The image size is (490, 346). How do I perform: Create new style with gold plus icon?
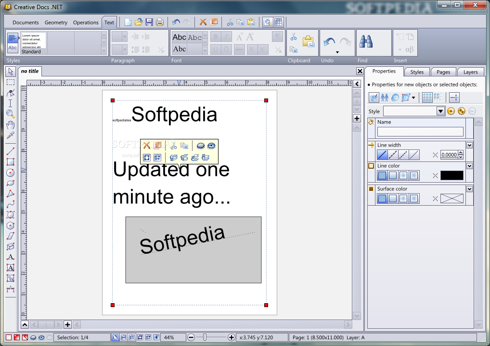pyautogui.click(x=451, y=111)
